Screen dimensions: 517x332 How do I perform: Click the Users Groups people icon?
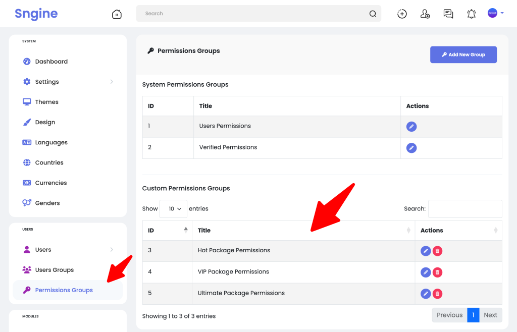[27, 270]
